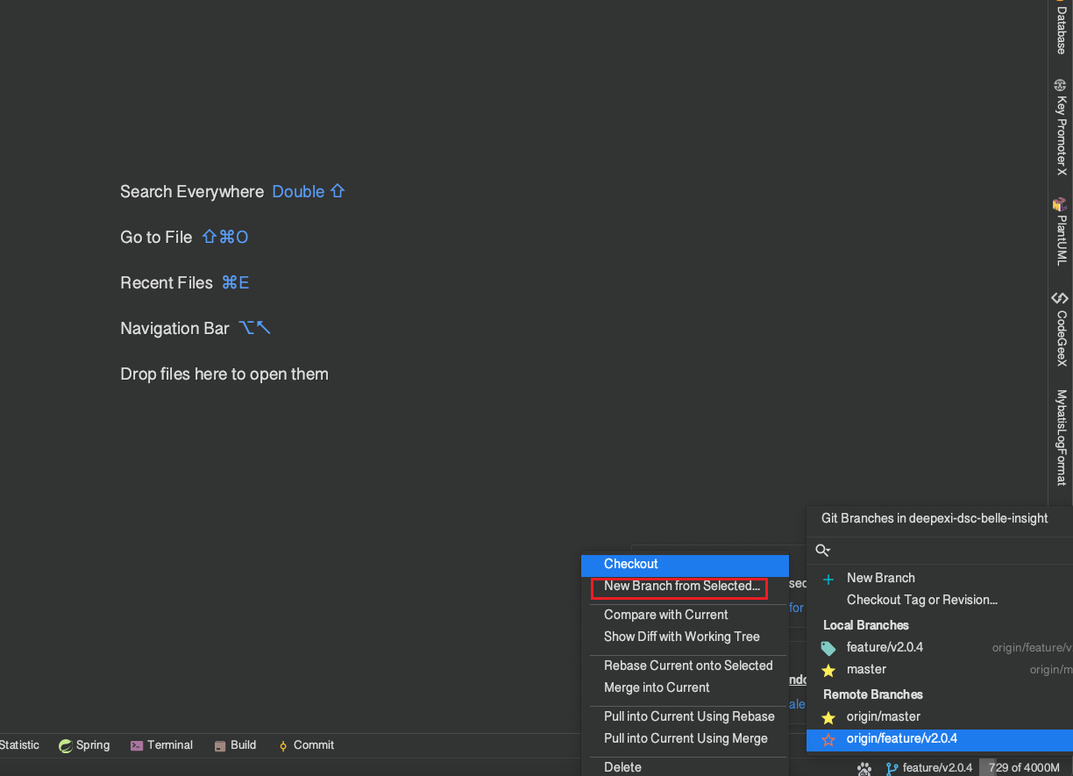Image resolution: width=1073 pixels, height=776 pixels.
Task: Choose Checkout from the branch submenu
Action: (630, 565)
